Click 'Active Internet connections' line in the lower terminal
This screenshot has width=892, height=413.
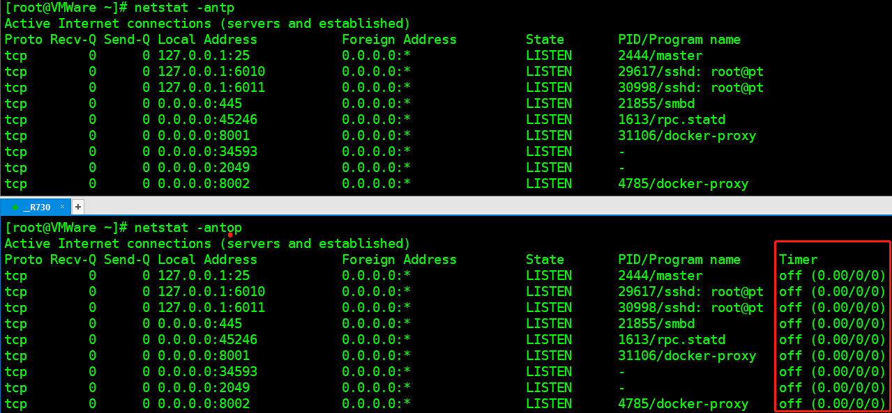pyautogui.click(x=207, y=244)
